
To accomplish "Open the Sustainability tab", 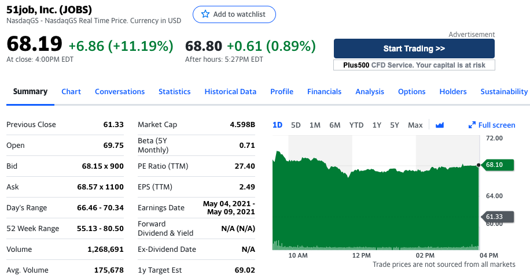I will pos(504,92).
